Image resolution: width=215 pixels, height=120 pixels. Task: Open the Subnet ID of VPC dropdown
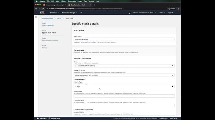tap(124, 75)
